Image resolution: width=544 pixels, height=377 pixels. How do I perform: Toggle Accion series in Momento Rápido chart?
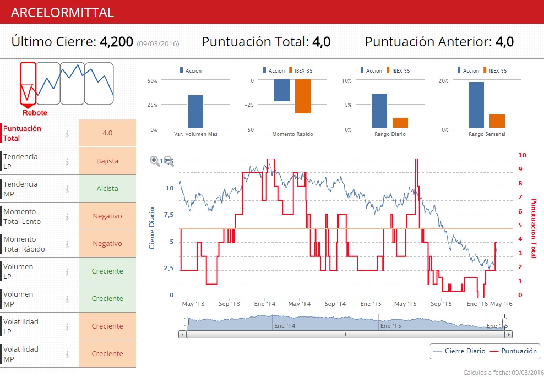point(274,70)
